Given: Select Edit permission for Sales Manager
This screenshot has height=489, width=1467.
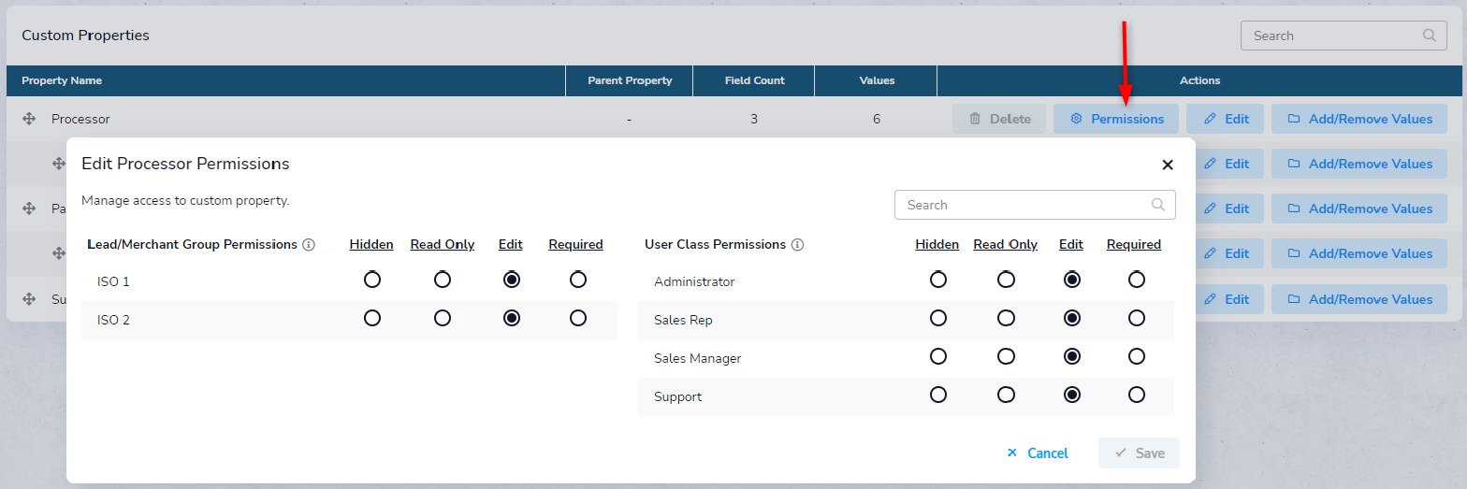Looking at the screenshot, I should pos(1072,356).
